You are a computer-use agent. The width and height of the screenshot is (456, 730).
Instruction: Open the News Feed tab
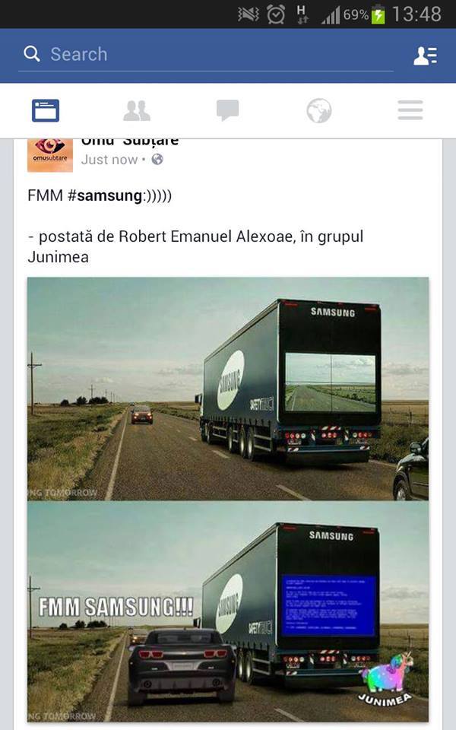click(x=45, y=111)
